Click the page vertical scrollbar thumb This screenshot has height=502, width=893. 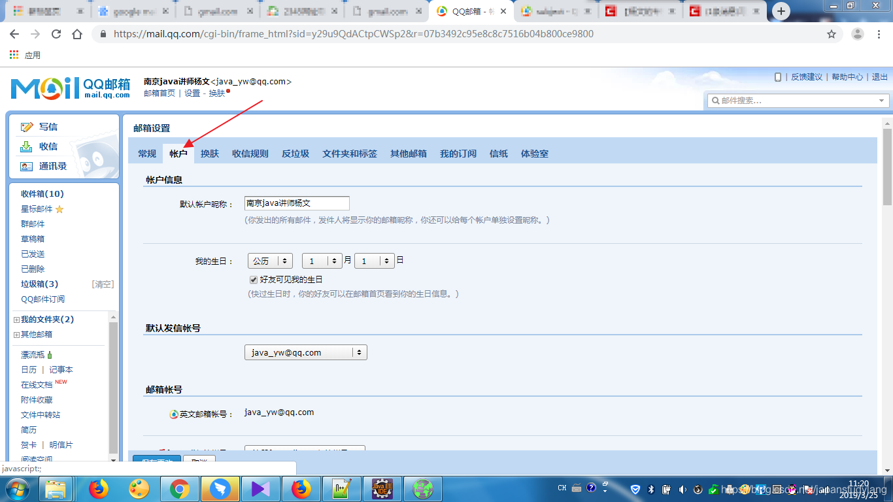[x=887, y=167]
